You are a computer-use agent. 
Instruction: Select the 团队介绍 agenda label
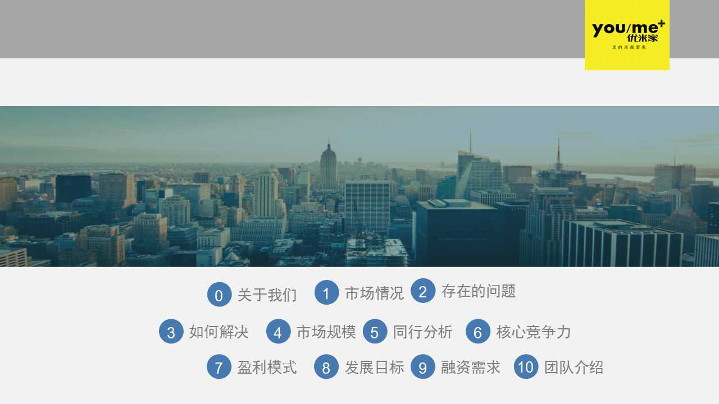(574, 368)
